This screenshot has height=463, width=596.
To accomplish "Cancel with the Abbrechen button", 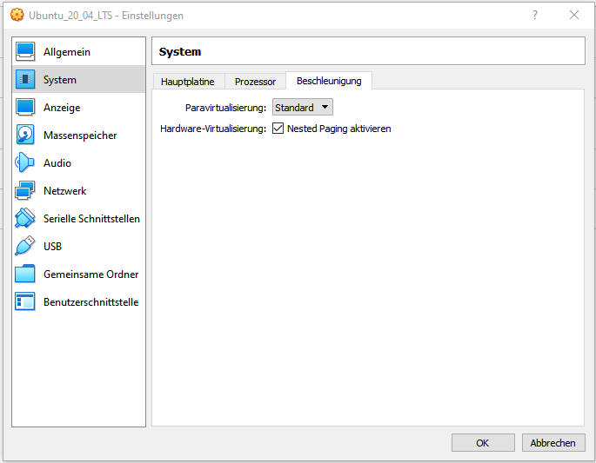I will pyautogui.click(x=553, y=443).
